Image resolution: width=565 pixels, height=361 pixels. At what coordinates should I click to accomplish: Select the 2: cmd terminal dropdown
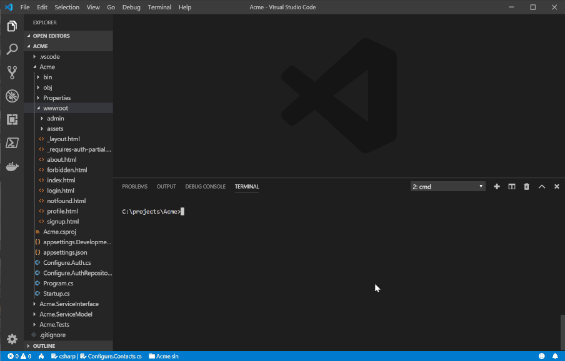point(448,187)
